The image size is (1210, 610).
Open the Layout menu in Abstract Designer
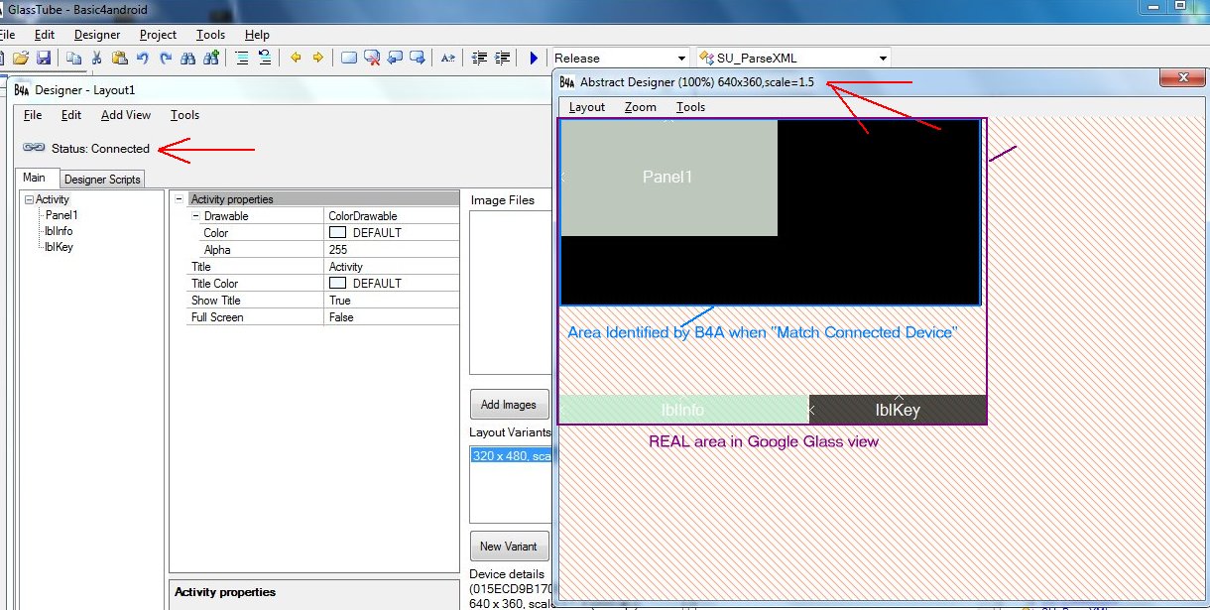587,107
